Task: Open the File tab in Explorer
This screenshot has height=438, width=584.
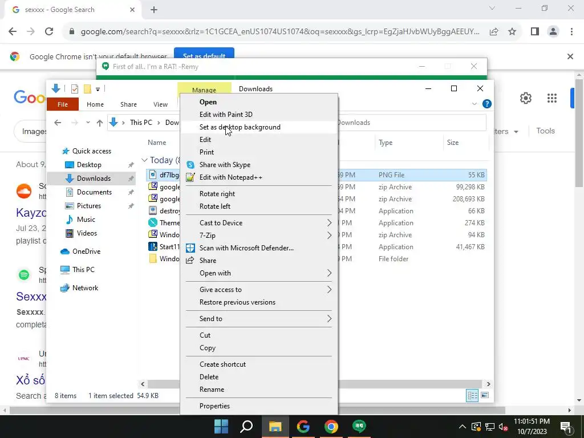Action: point(63,104)
